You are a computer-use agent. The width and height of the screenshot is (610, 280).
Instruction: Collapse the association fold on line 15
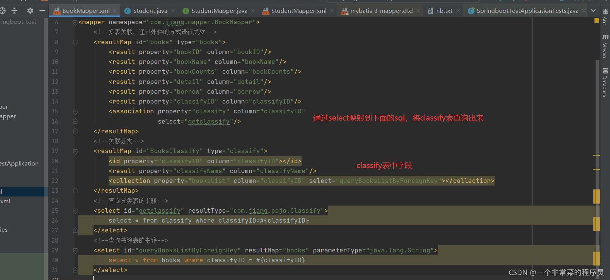(x=75, y=111)
